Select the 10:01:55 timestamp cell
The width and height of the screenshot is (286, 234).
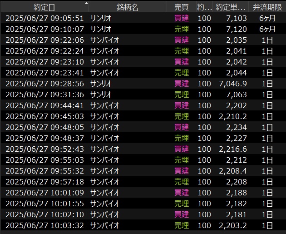click(x=44, y=204)
